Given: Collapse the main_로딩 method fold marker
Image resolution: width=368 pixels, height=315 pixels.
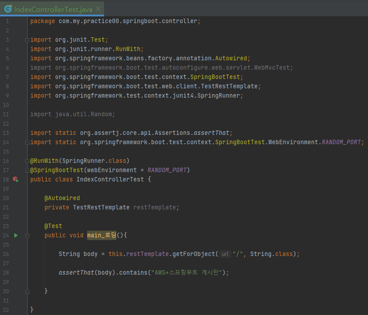Looking at the screenshot, I should [x=27, y=236].
